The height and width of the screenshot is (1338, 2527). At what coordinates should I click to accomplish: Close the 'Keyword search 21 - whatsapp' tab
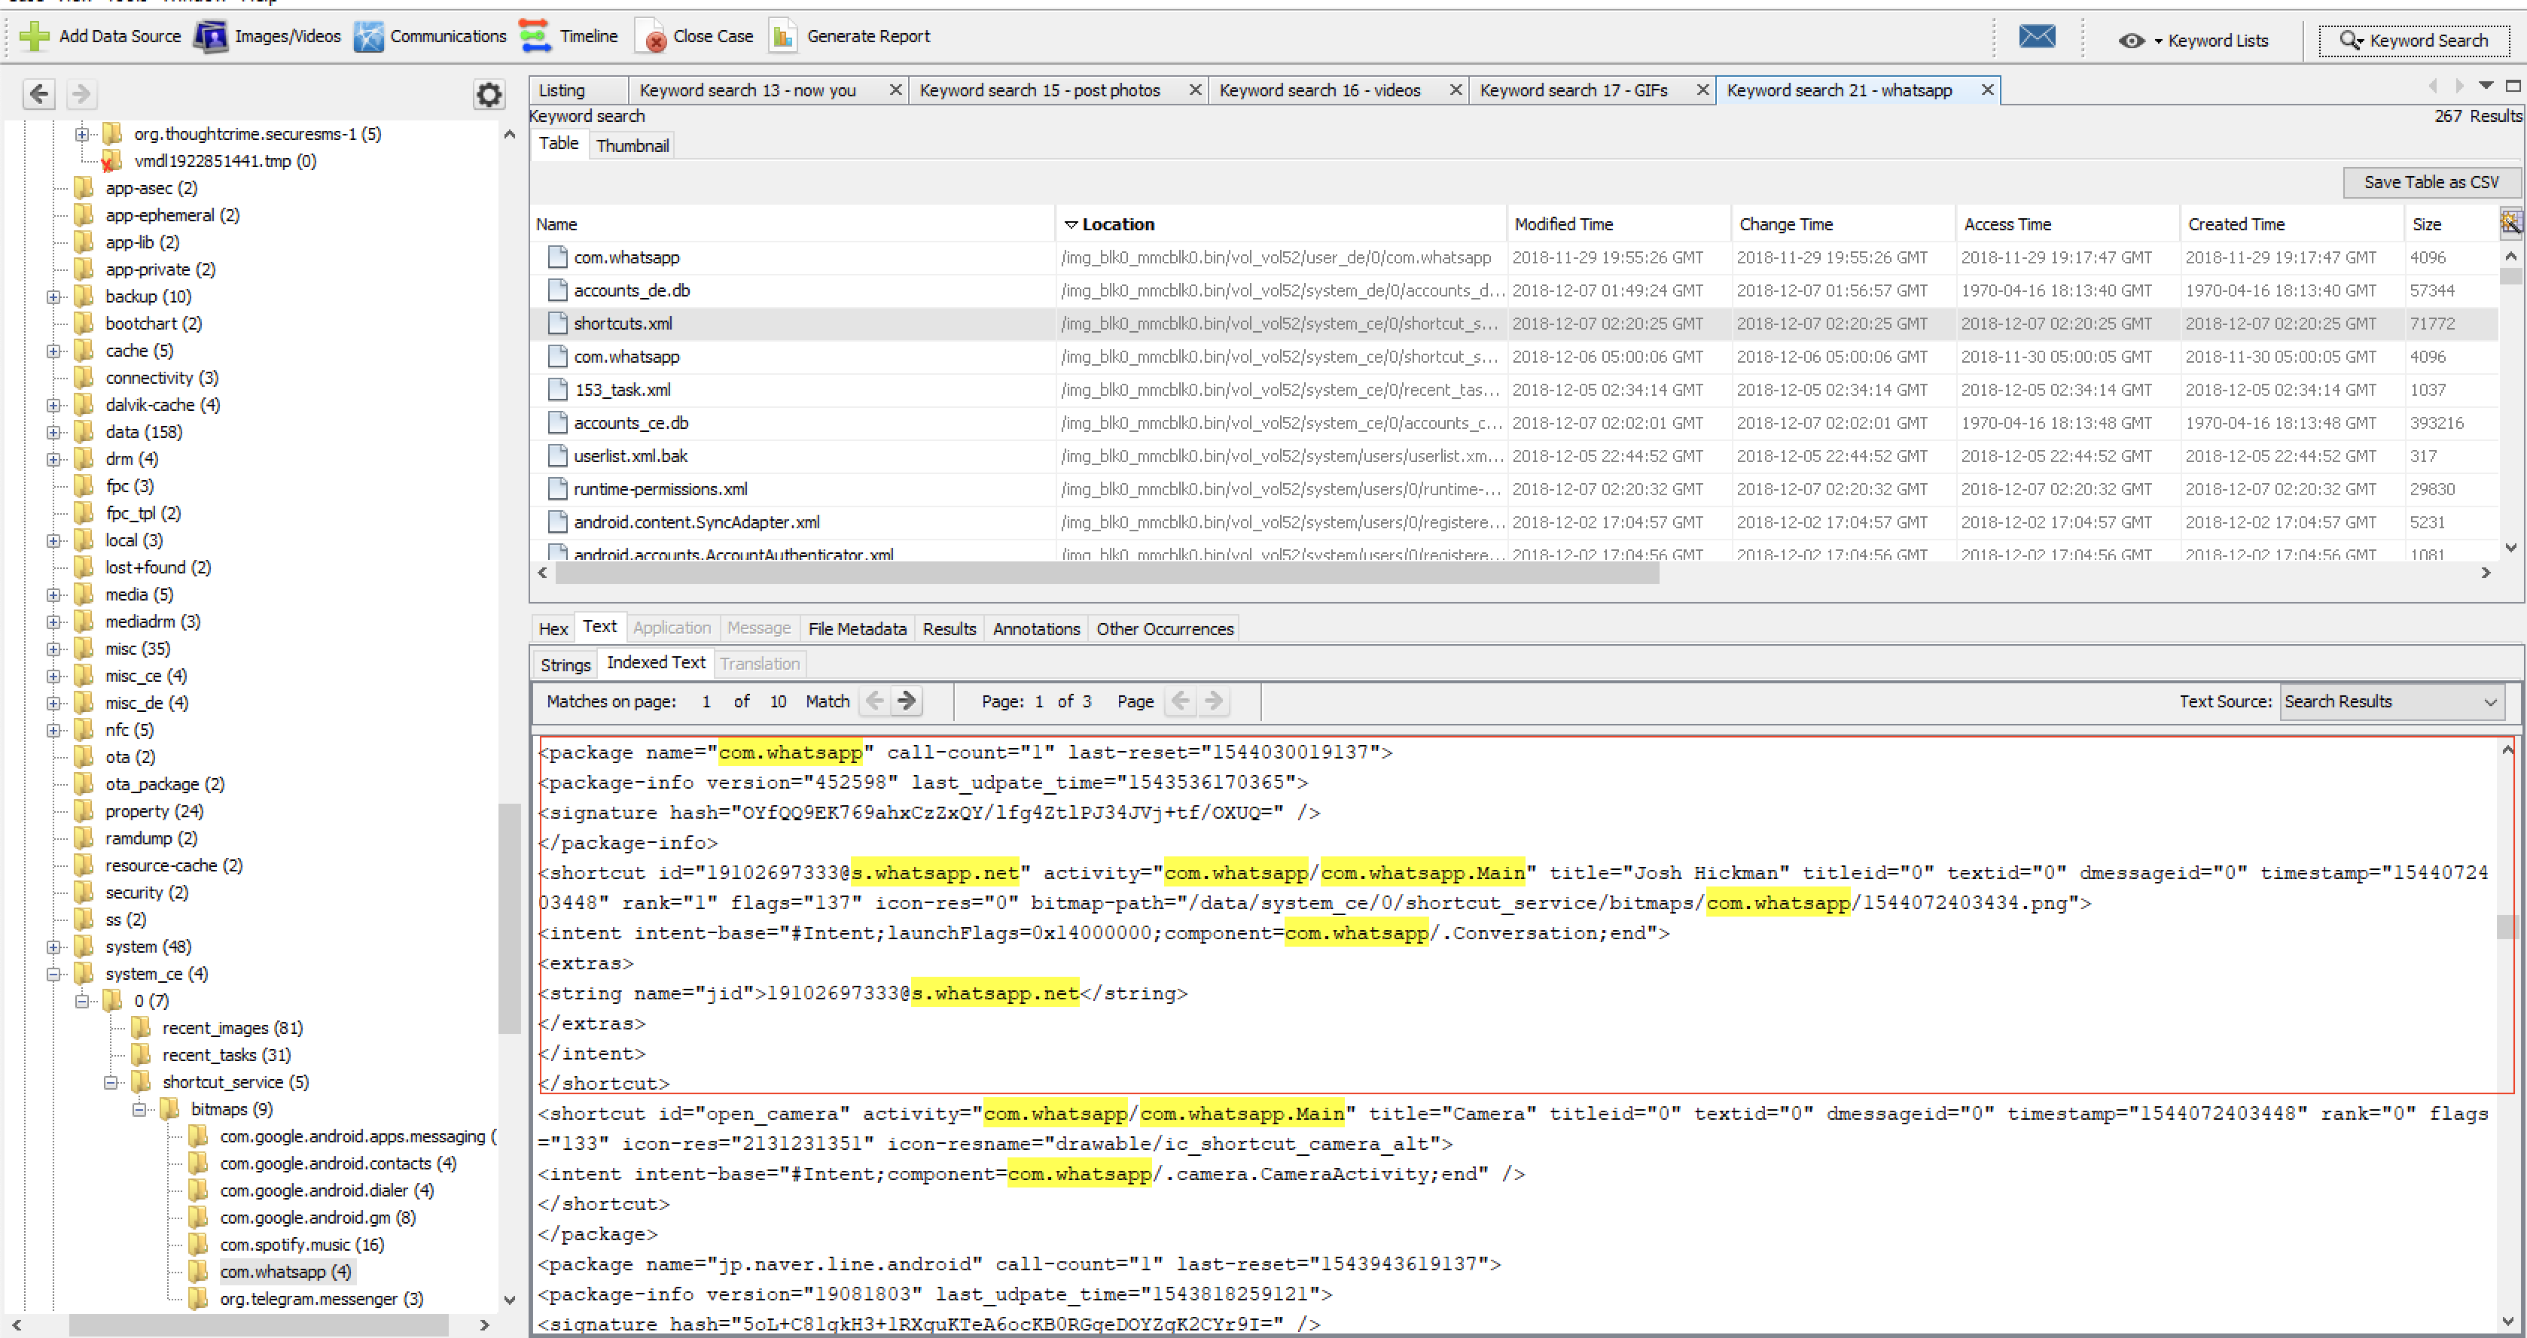click(x=1986, y=90)
